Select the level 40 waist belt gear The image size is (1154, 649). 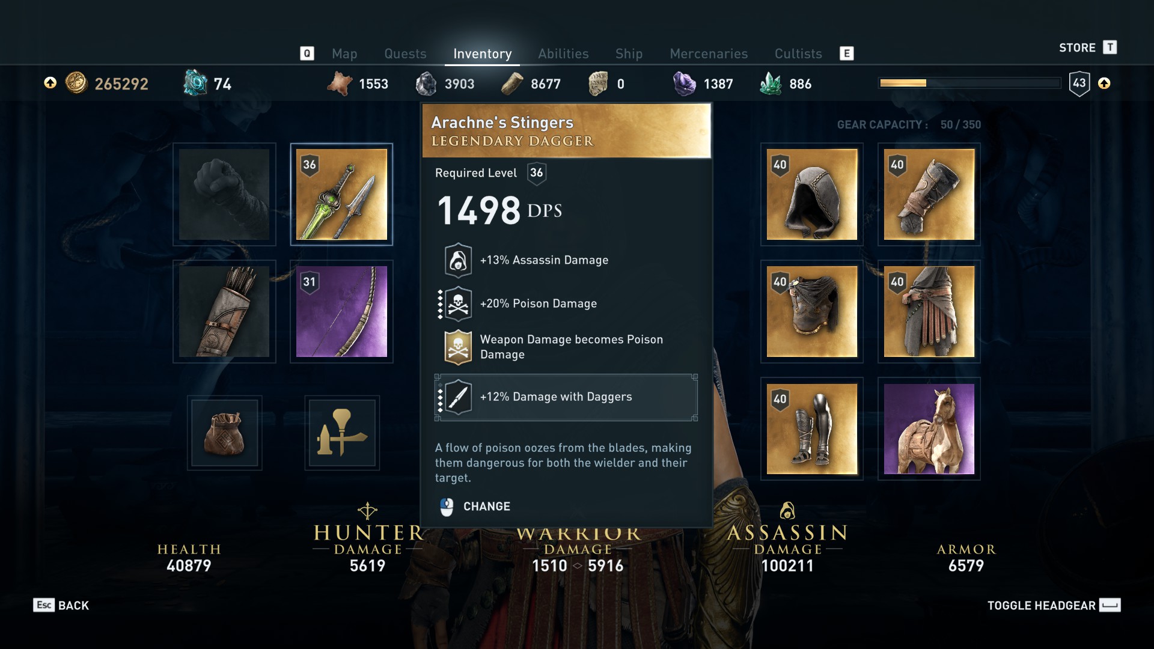tap(929, 311)
